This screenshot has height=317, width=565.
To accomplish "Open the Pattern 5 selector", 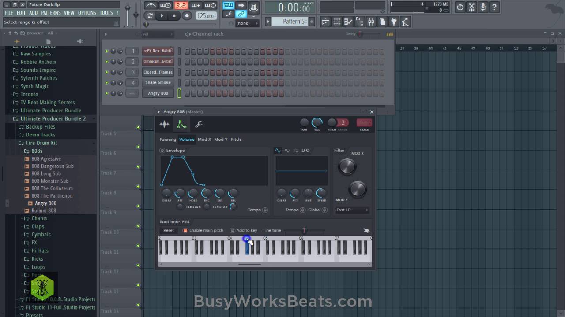I will tap(290, 22).
